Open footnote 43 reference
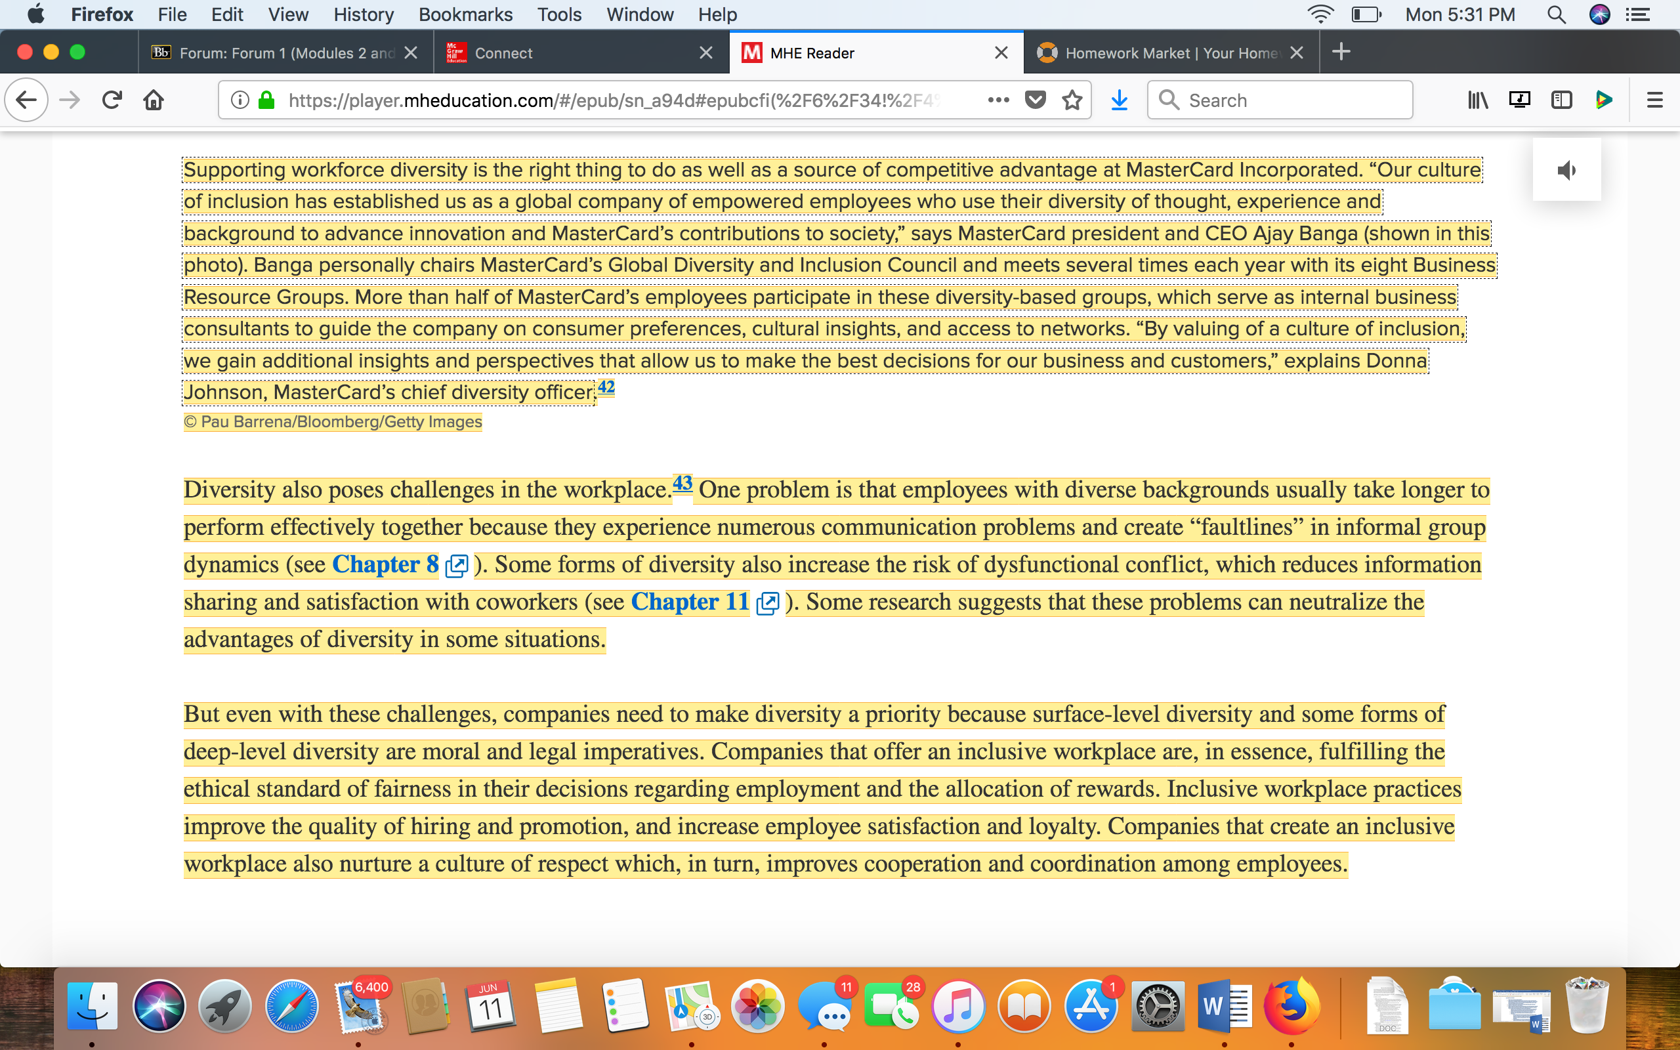Image resolution: width=1680 pixels, height=1050 pixels. (x=682, y=482)
